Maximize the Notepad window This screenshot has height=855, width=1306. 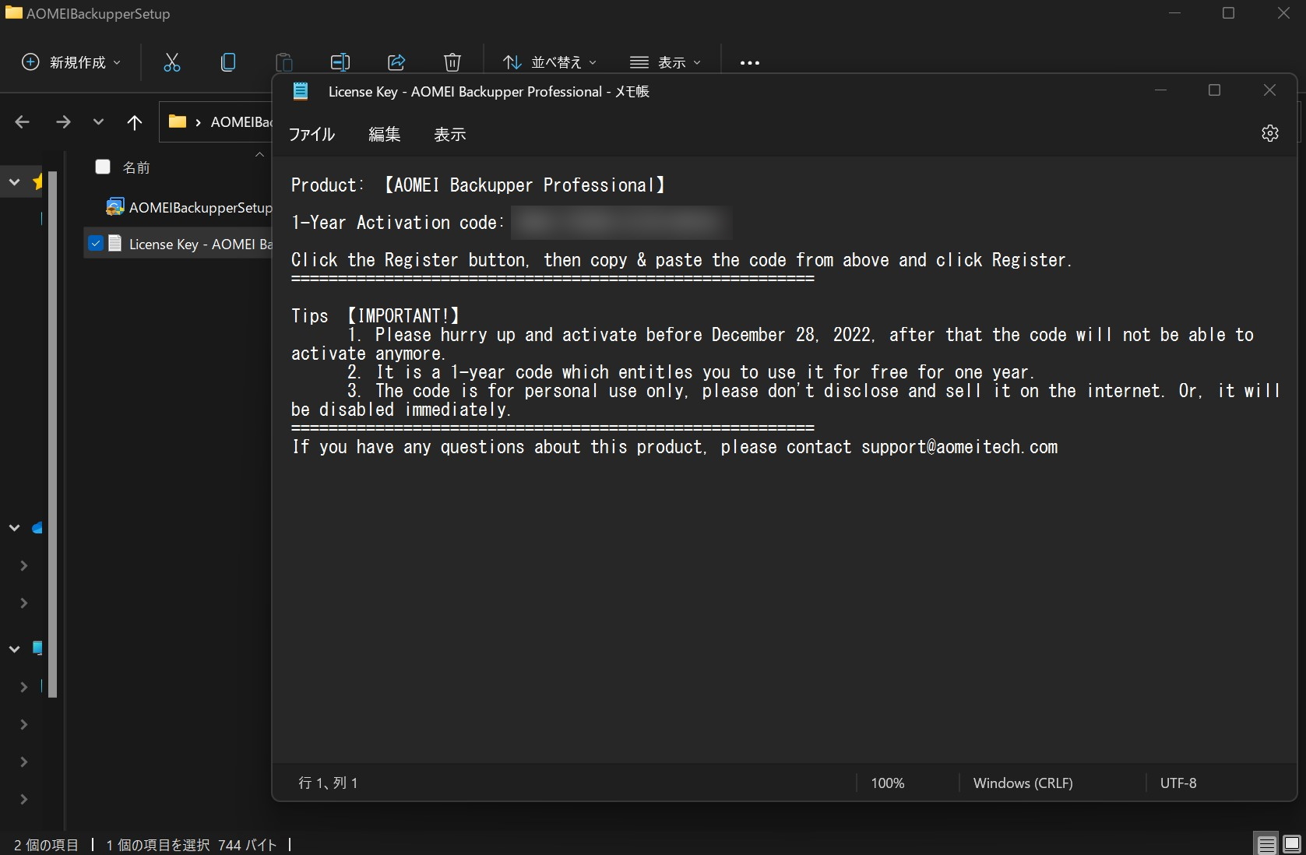coord(1214,90)
